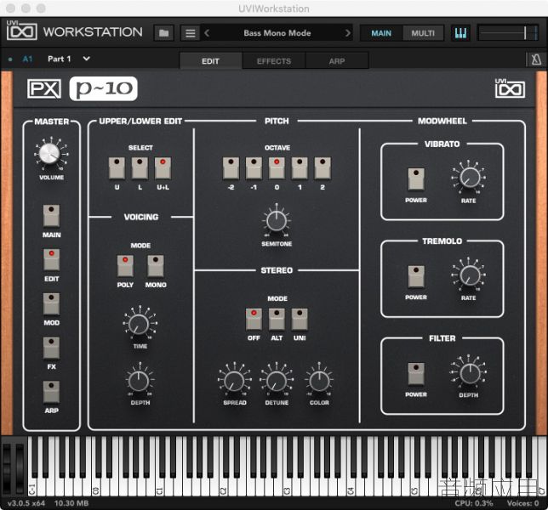
Task: Click the stereo COLOR knob
Action: coord(319,381)
